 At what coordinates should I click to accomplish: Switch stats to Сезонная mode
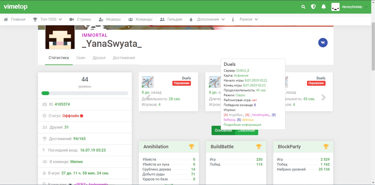[x=247, y=131]
